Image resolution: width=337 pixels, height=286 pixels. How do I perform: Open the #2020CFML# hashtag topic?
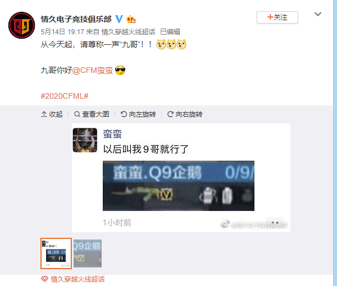coord(65,96)
